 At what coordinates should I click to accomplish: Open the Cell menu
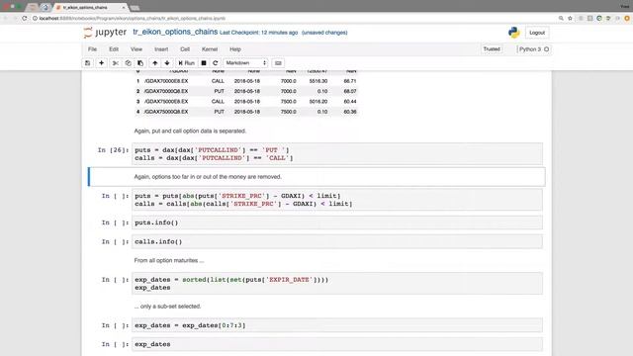tap(185, 49)
